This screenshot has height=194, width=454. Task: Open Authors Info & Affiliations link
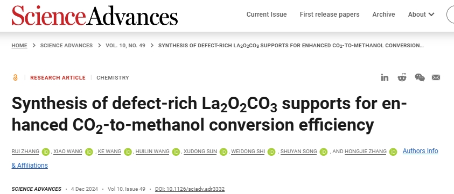click(x=225, y=158)
